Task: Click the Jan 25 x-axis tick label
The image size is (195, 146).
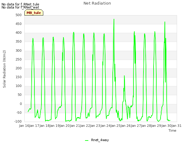Action: pyautogui.click(x=115, y=126)
